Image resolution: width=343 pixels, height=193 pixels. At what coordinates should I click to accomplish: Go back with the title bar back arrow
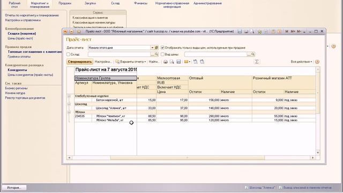65,32
